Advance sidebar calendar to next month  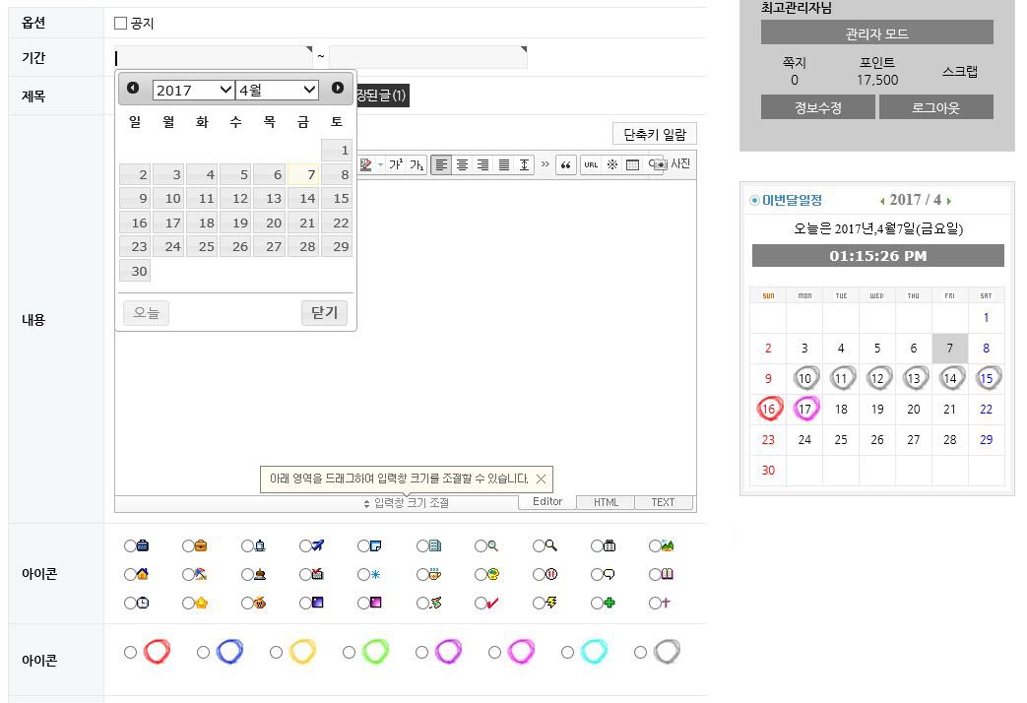[x=948, y=201]
